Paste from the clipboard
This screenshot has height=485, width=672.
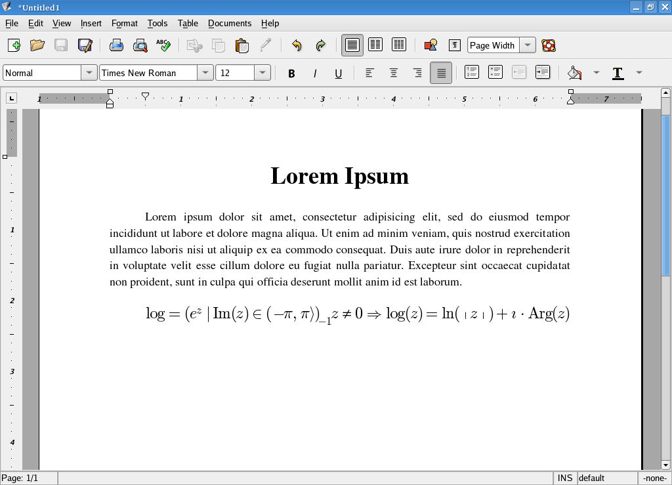[x=241, y=45]
